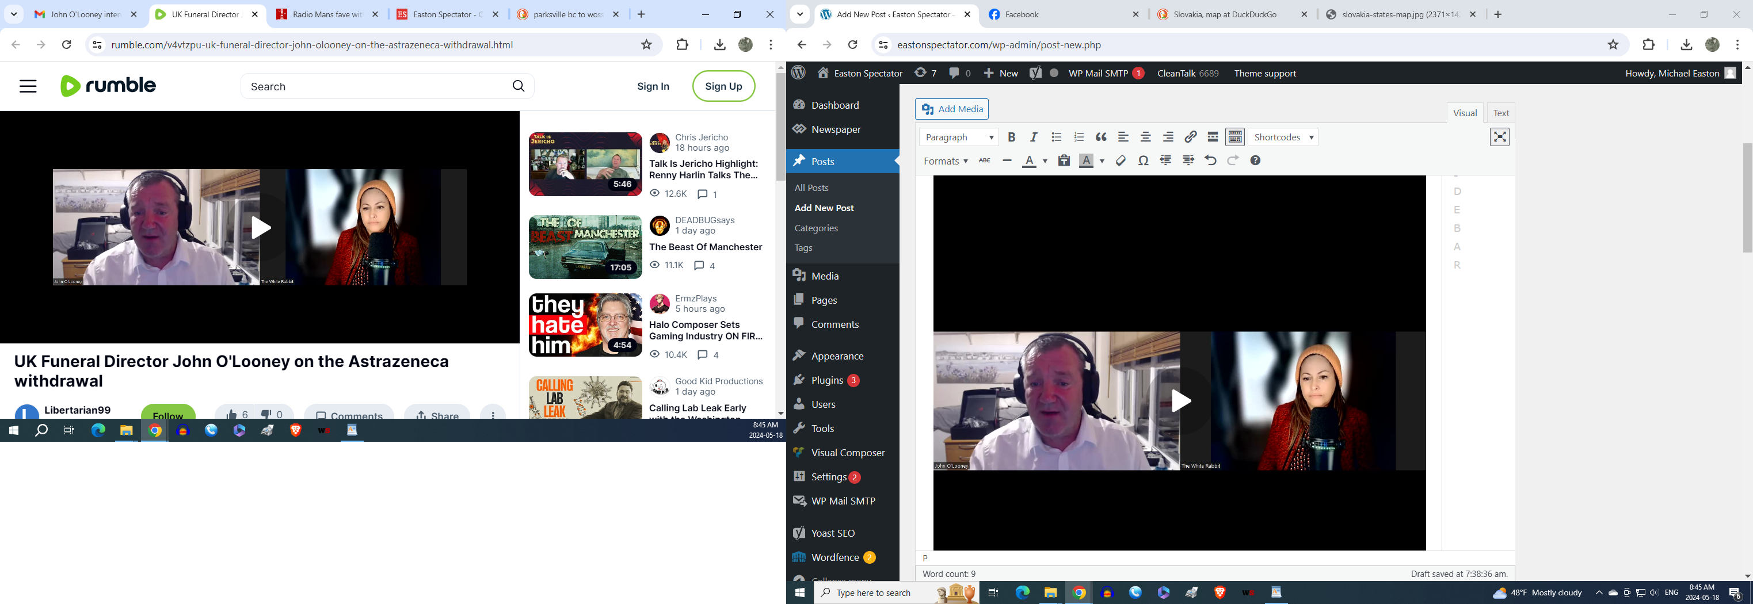This screenshot has height=604, width=1753.
Task: Open Categories in the Posts submenu
Action: (816, 228)
